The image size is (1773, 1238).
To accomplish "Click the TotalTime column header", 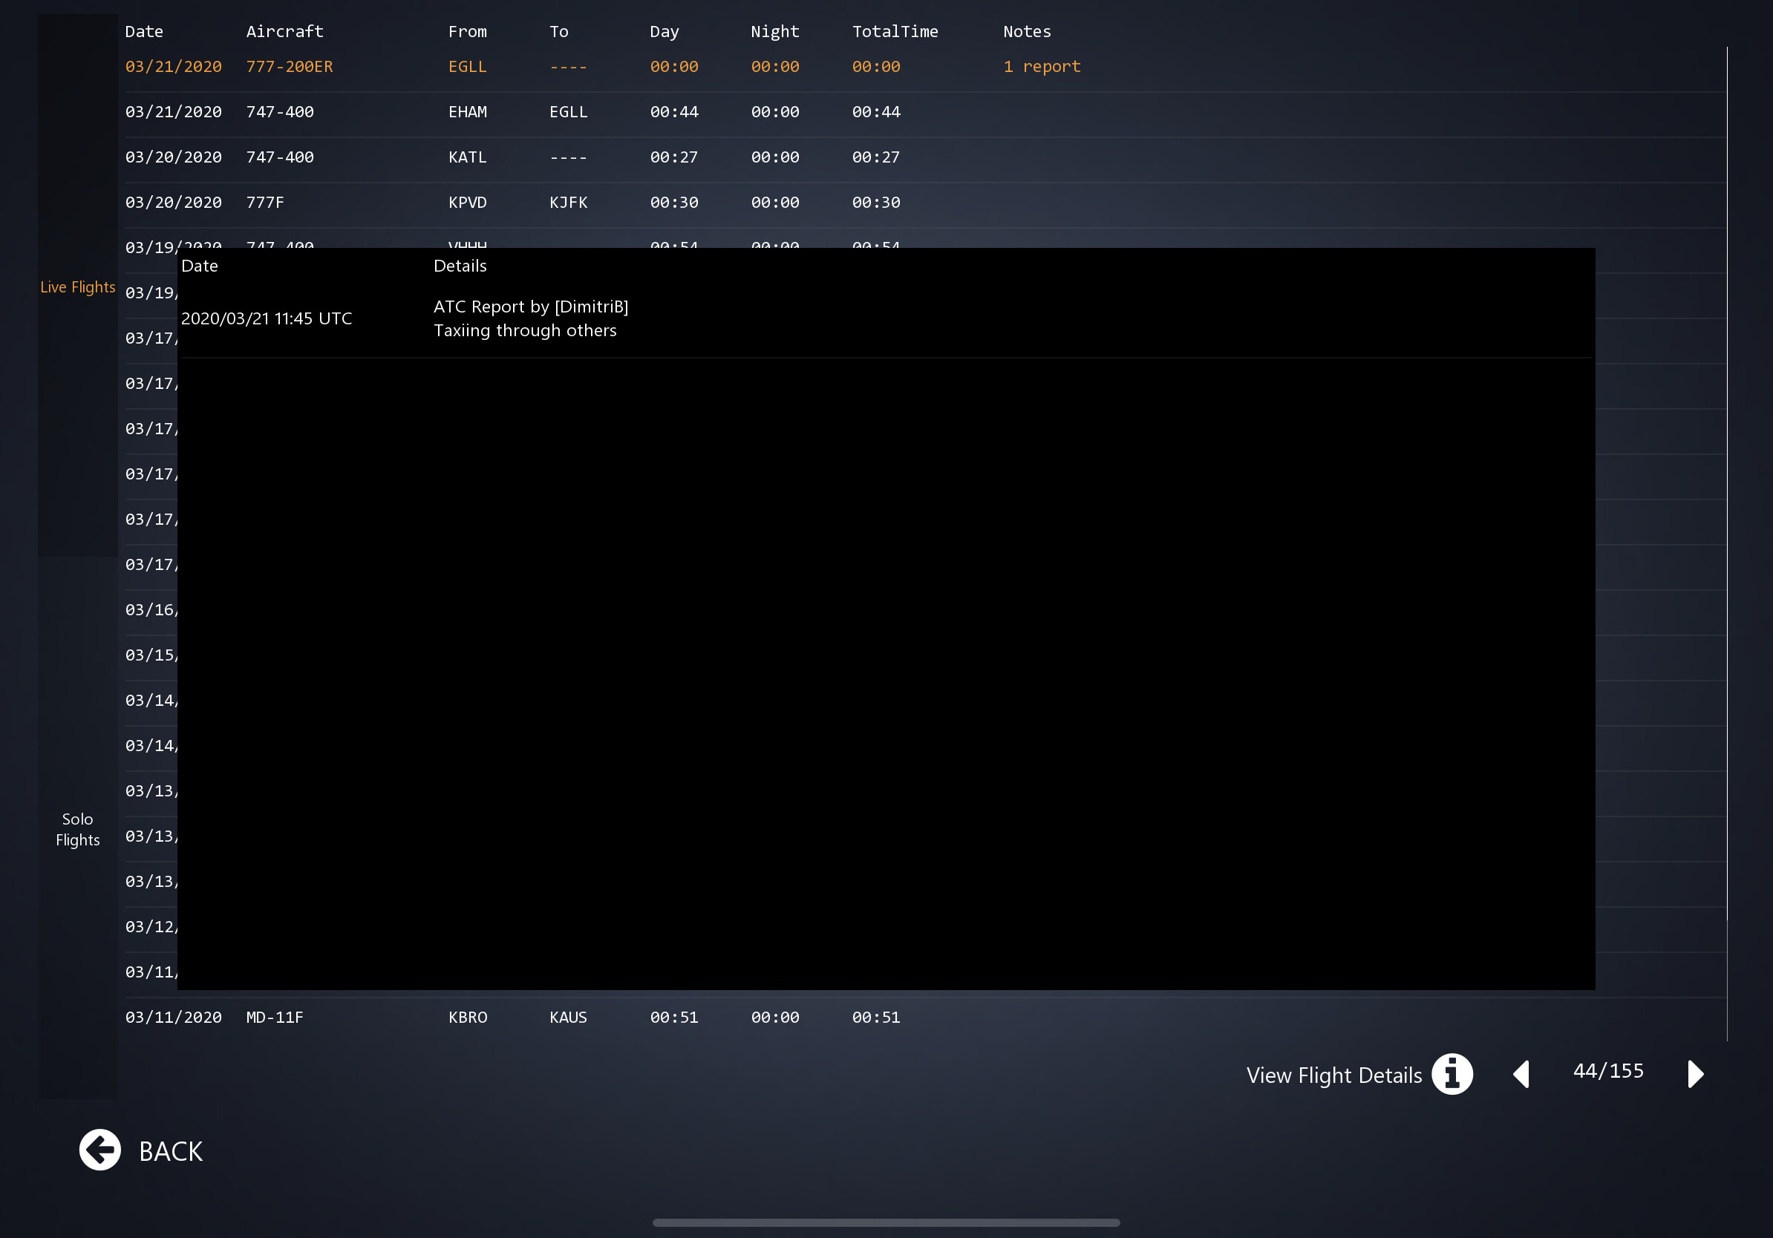I will (894, 32).
